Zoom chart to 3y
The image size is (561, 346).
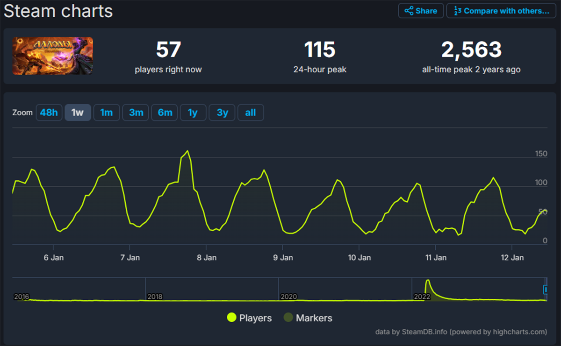[x=222, y=113]
